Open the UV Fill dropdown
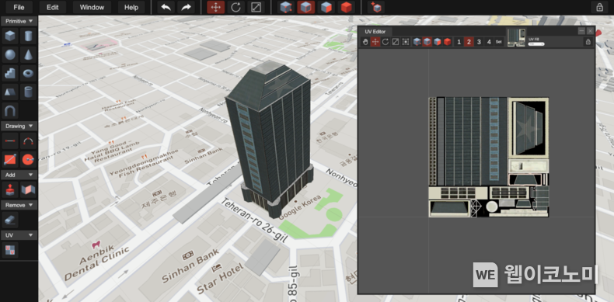This screenshot has width=614, height=302. click(536, 43)
